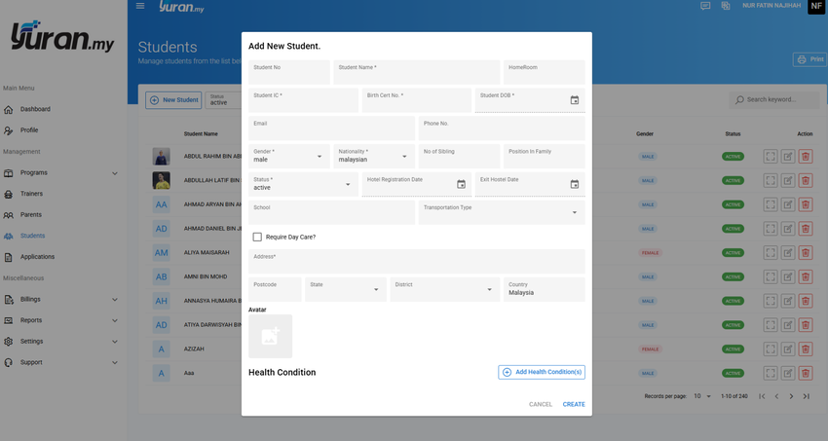Screen dimensions: 828x441
Task: Open Hotel Registration Date calendar icon
Action: (461, 184)
